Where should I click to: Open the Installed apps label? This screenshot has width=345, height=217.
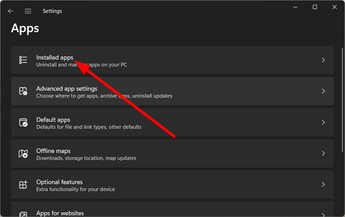(x=55, y=57)
